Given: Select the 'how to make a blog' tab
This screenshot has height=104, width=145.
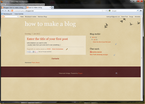Looking at the screenshot, I should [x=39, y=8].
